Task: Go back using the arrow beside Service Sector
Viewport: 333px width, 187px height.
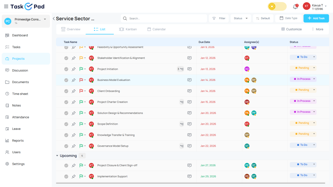Action: [54, 19]
